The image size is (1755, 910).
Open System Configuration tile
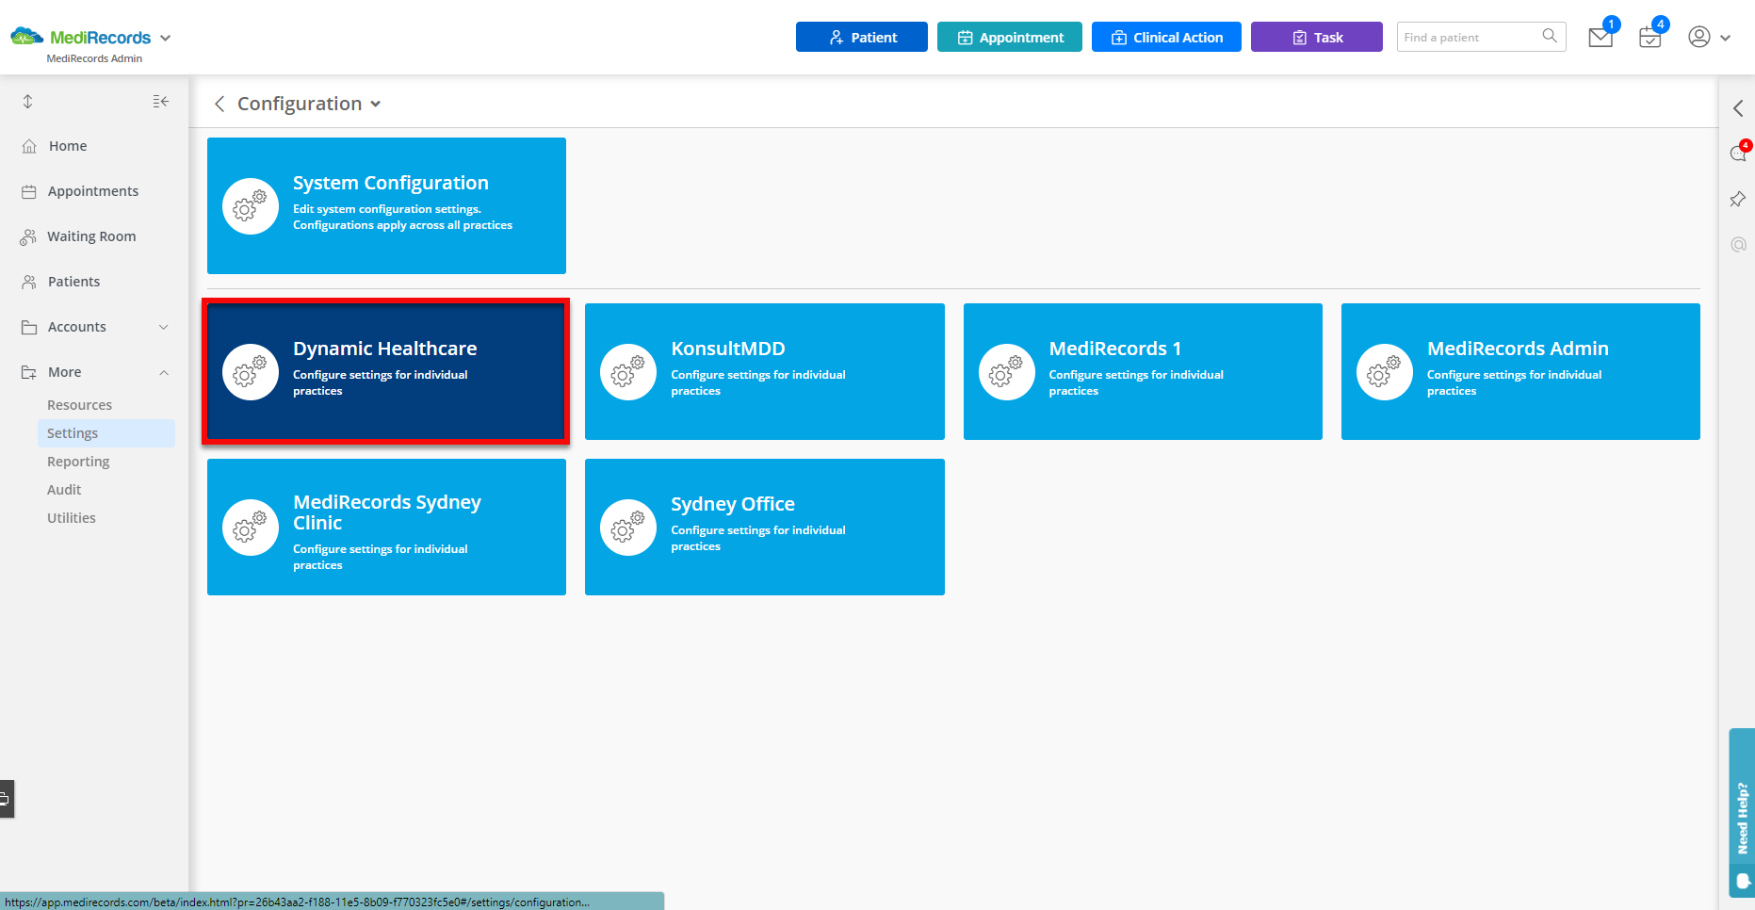tap(386, 205)
